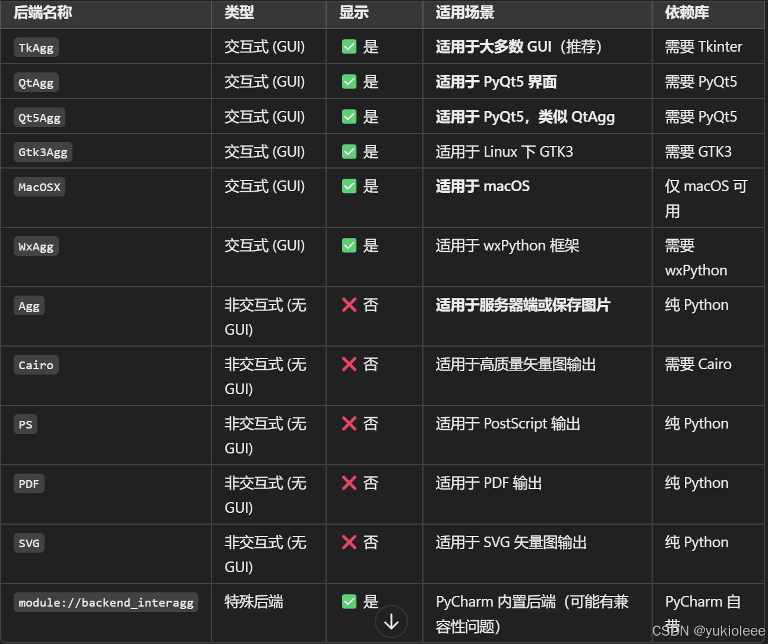Click the red X icon in the Cairo row
This screenshot has height=644, width=768.
click(349, 364)
